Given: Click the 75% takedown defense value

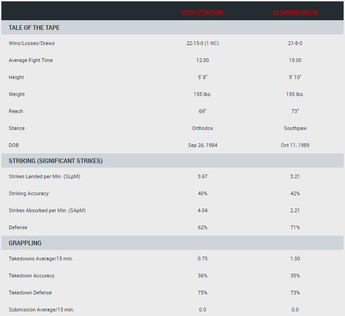Looking at the screenshot, I should pyautogui.click(x=203, y=293).
